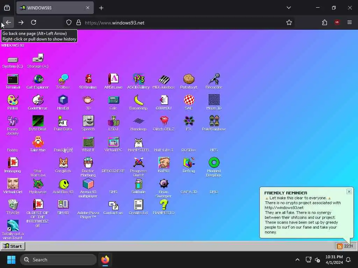Select the WINDOWS93 browser tab
The width and height of the screenshot is (358, 268).
[x=55, y=8]
